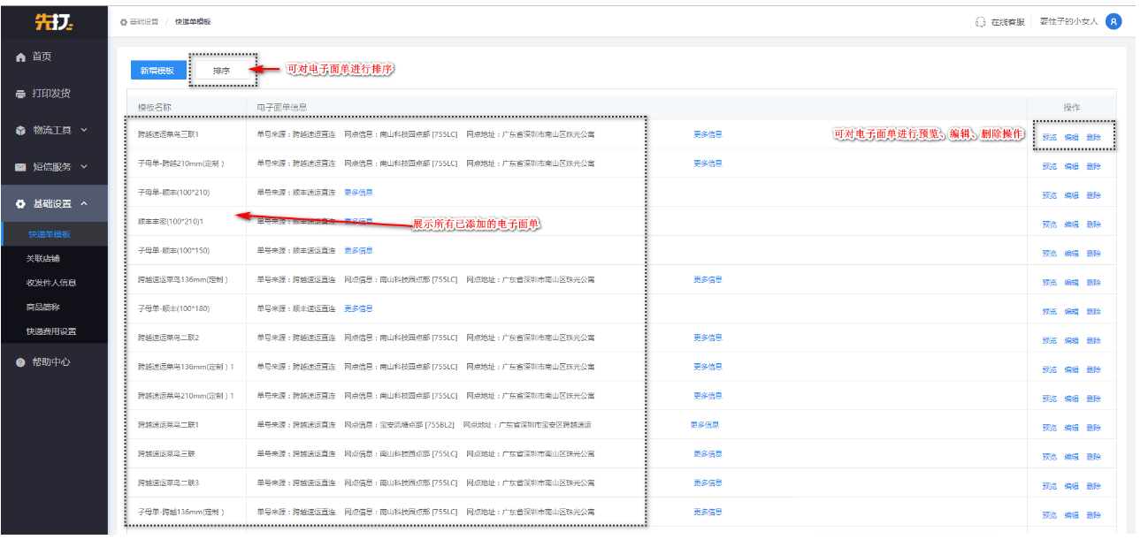Click the 模板名称 column header
The image size is (1148, 547).
[x=155, y=108]
